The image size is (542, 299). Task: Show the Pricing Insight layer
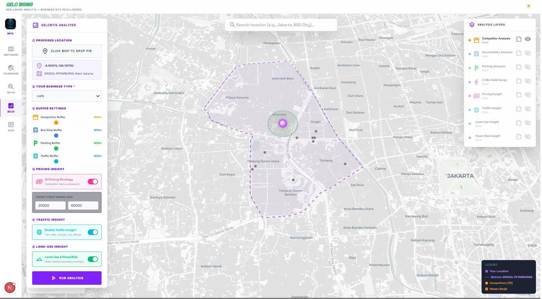click(x=529, y=95)
